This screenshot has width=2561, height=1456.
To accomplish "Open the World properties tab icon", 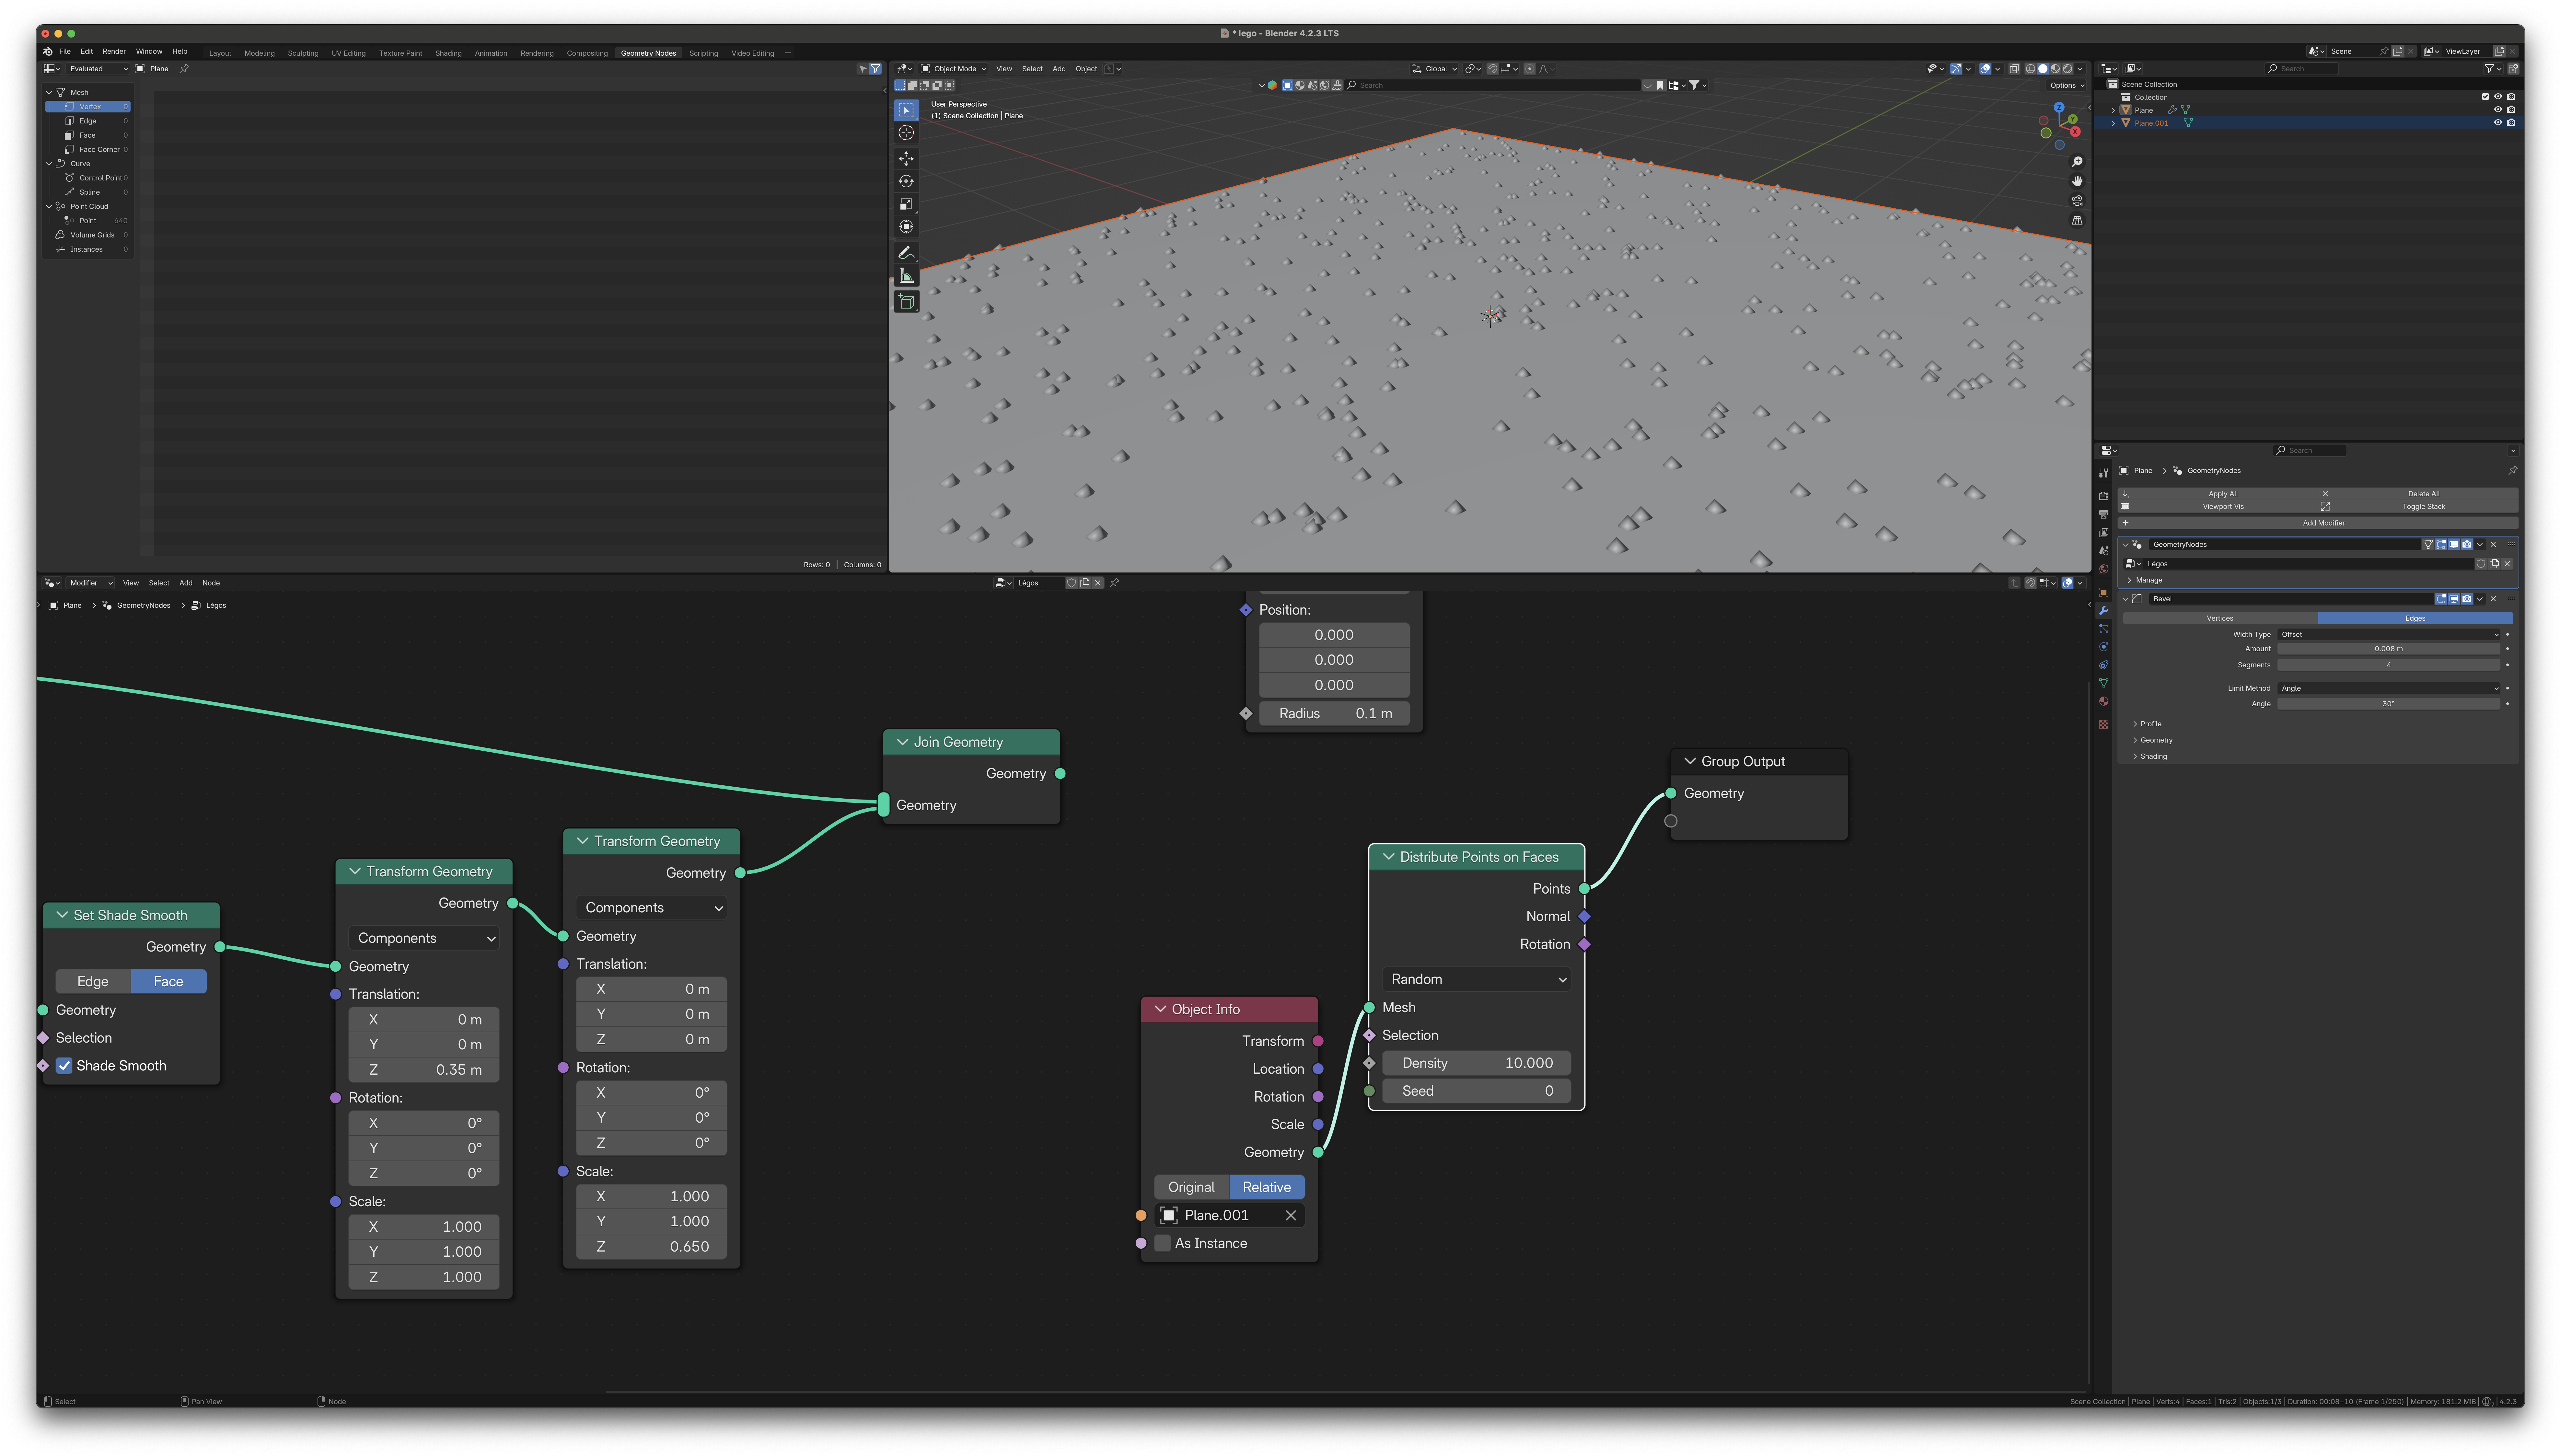I will [2104, 569].
